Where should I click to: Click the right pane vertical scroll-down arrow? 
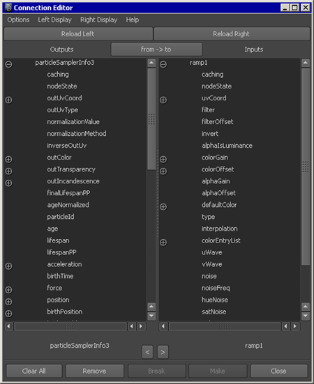pyautogui.click(x=306, y=316)
